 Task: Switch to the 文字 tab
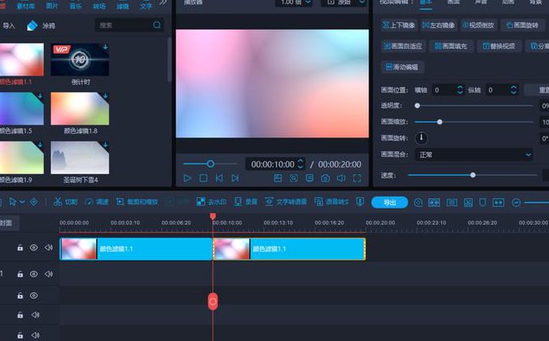coord(146,6)
